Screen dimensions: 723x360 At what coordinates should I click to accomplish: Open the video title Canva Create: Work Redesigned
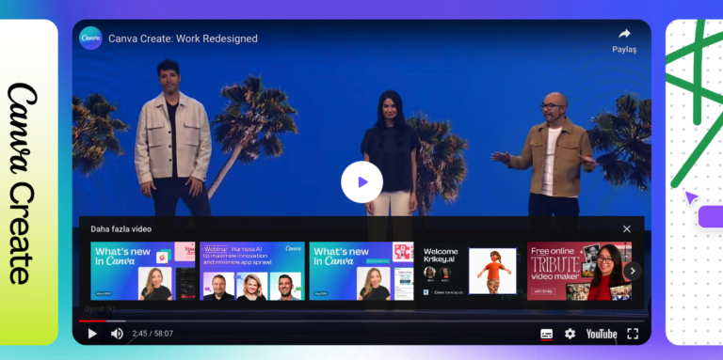tap(183, 39)
